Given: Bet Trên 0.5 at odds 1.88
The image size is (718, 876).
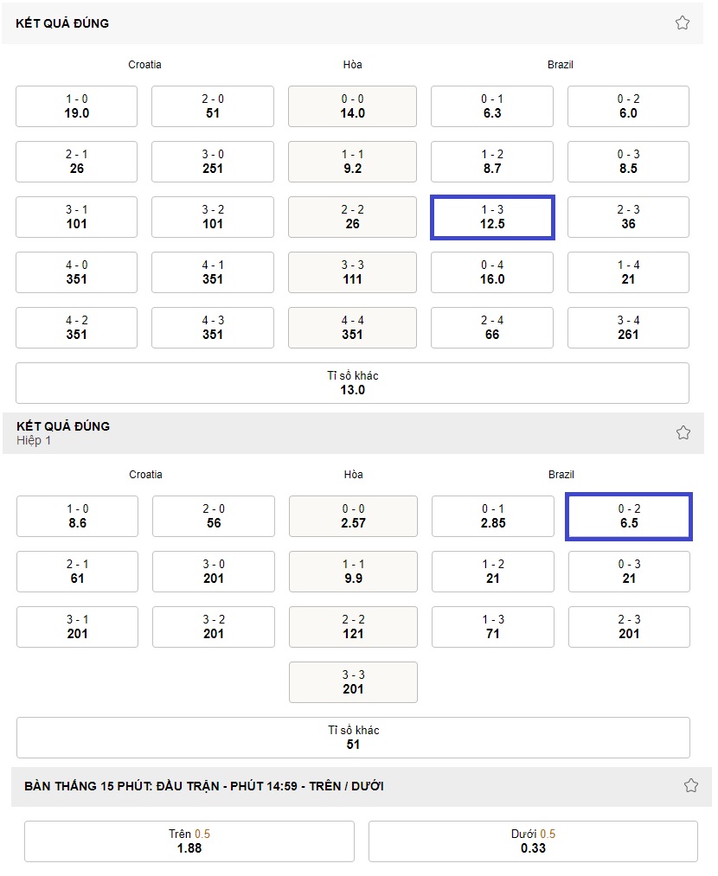Looking at the screenshot, I should (189, 841).
